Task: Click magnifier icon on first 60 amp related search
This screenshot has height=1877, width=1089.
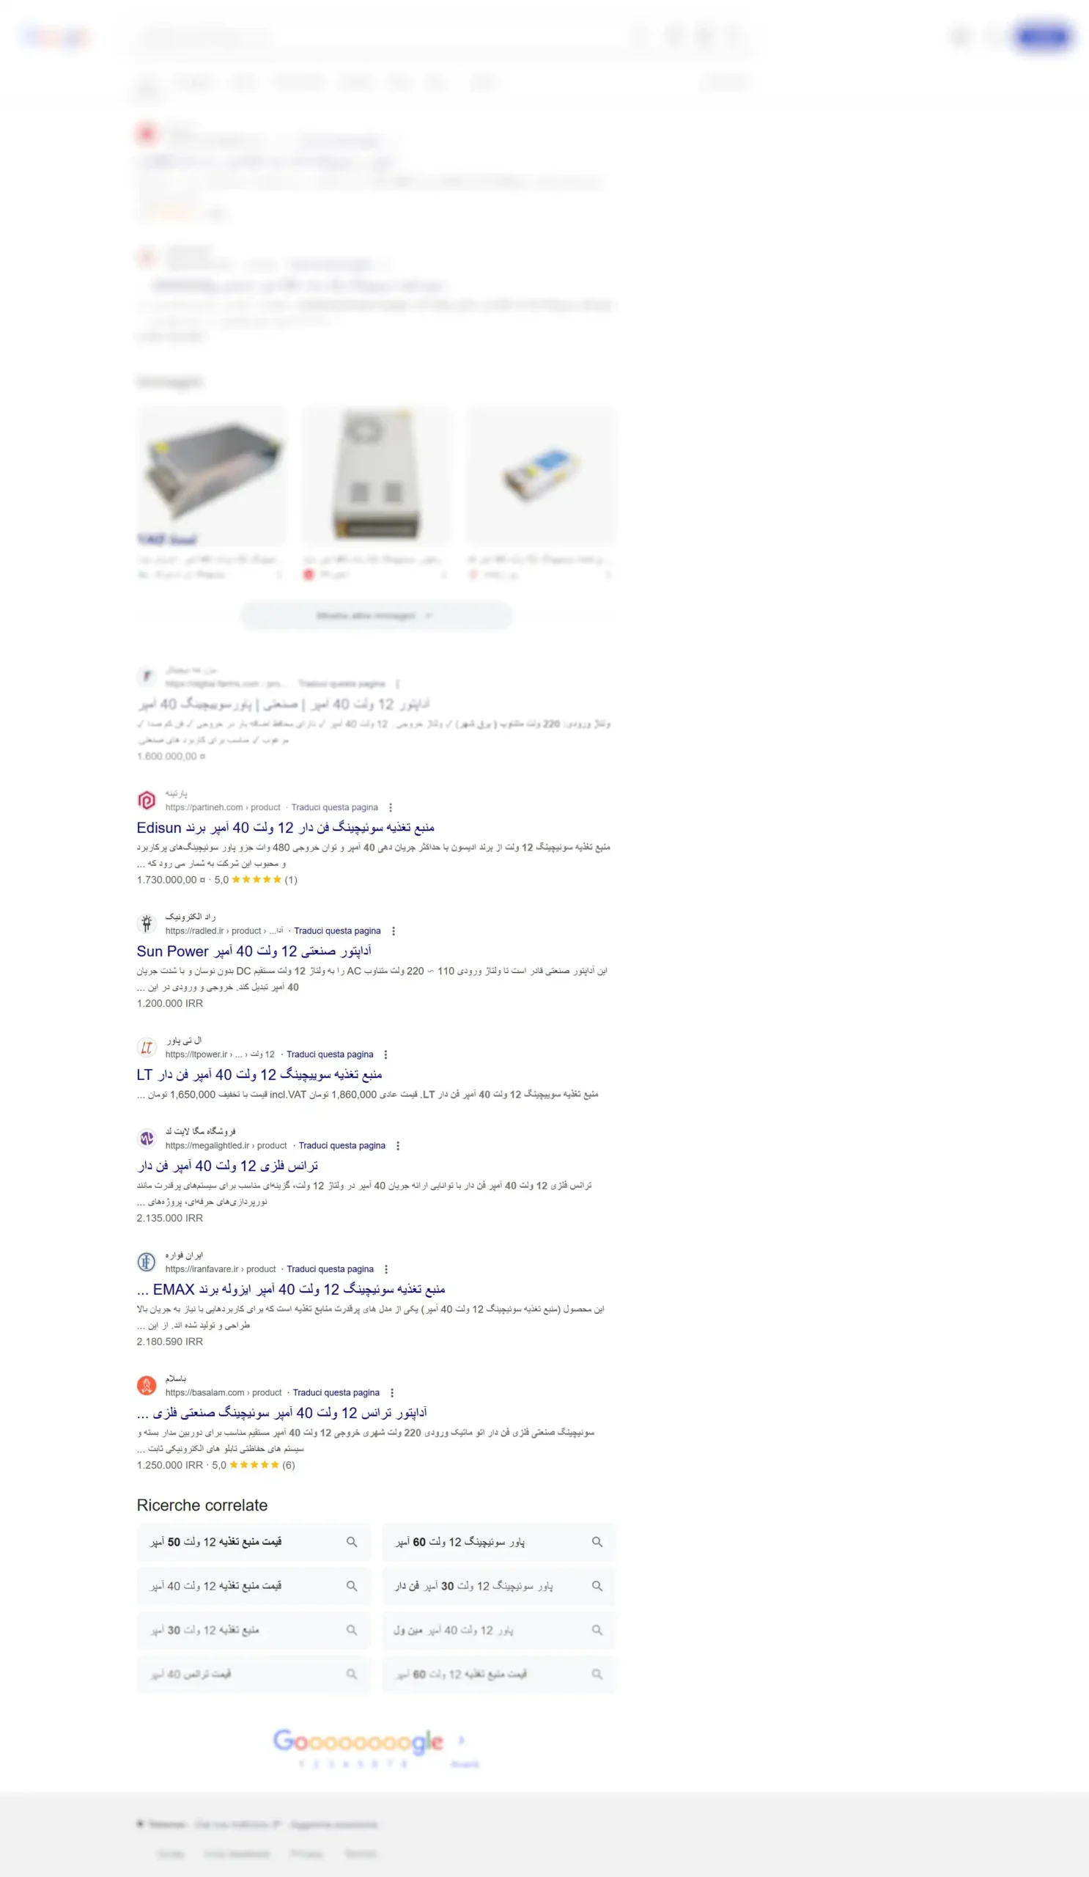Action: [x=597, y=1542]
